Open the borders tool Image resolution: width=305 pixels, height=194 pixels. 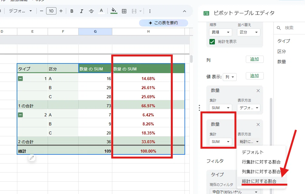pyautogui.click(x=124, y=11)
